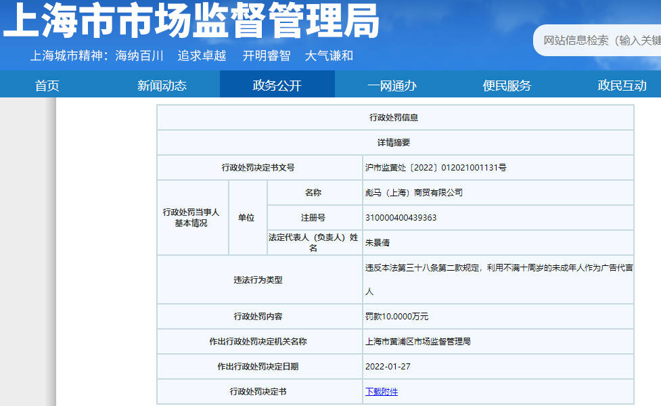
Task: Click the 名称 label cell
Action: (x=313, y=193)
